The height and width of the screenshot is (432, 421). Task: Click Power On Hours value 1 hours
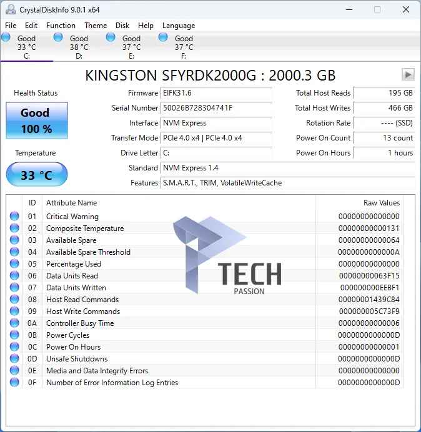(x=384, y=152)
